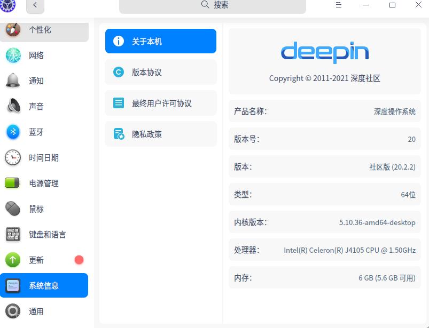
Task: Select the 关于本机 page
Action: [x=161, y=41]
